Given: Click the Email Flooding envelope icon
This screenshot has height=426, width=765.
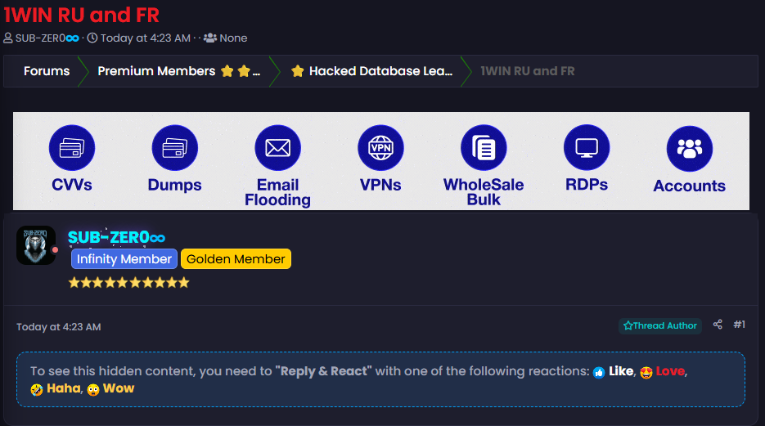Looking at the screenshot, I should (x=277, y=148).
